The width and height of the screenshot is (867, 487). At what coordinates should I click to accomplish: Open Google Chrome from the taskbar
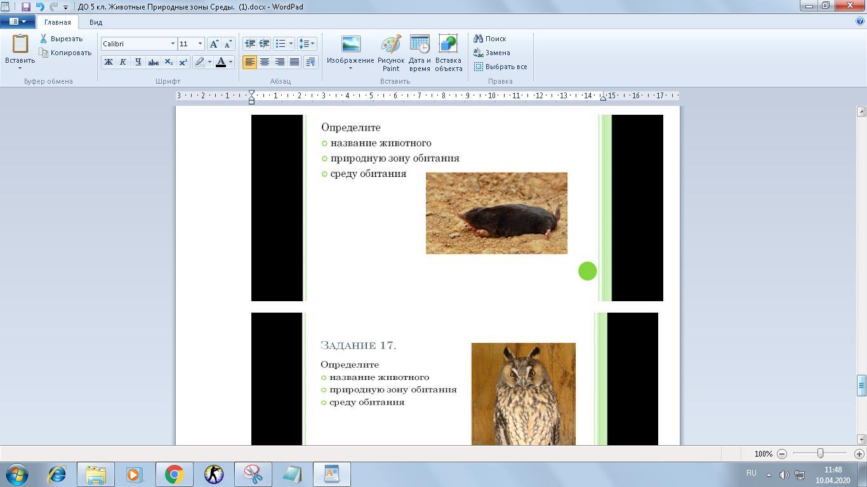point(175,474)
